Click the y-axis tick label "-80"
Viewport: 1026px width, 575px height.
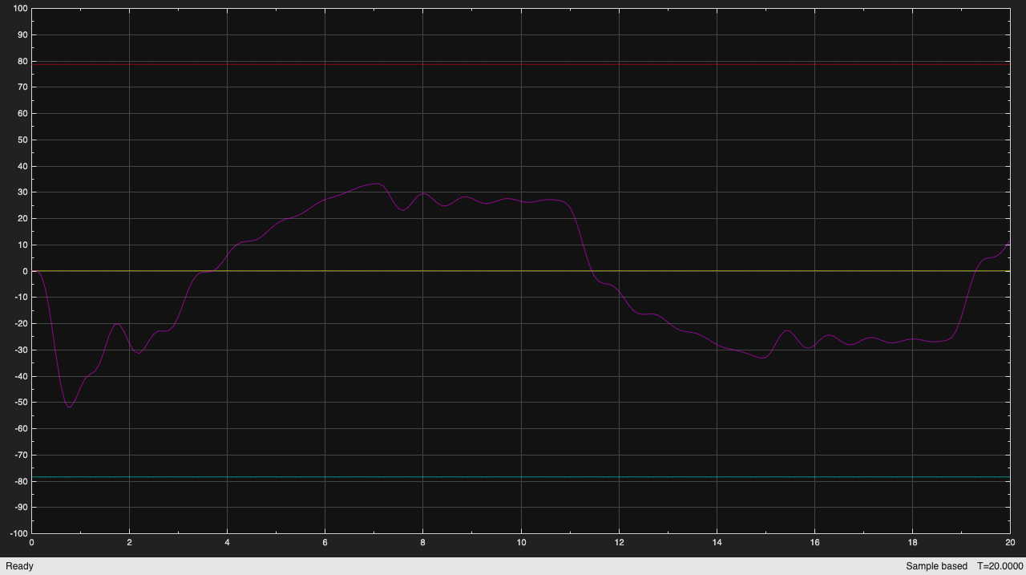pyautogui.click(x=20, y=481)
